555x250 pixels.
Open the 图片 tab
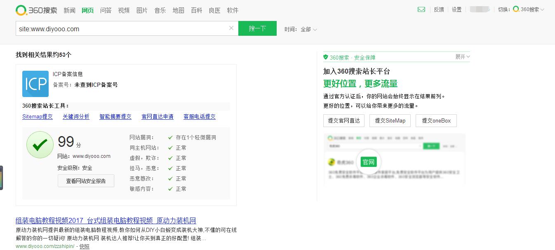[x=142, y=10]
